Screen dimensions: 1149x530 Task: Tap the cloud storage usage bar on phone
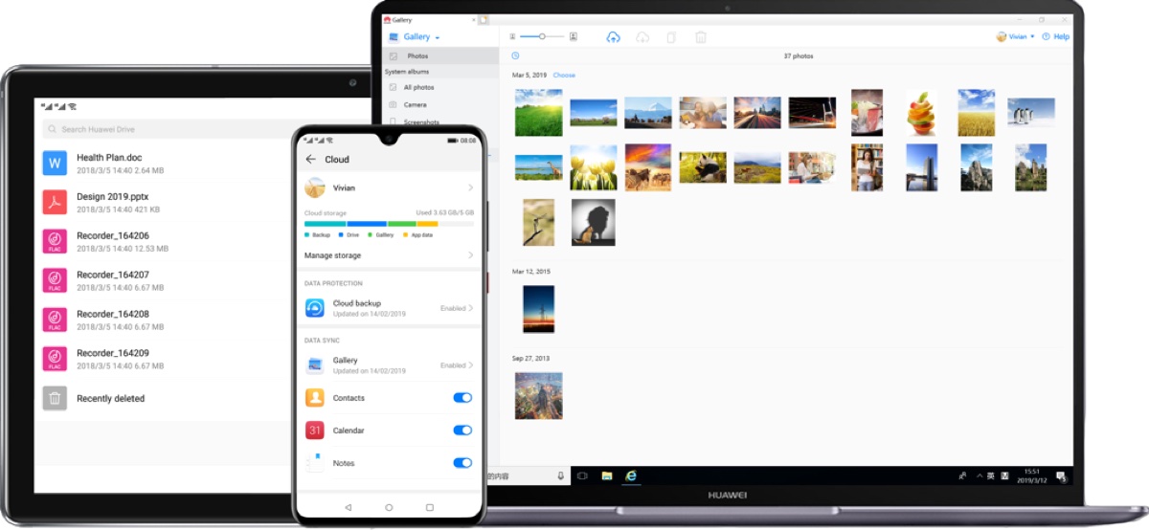388,223
